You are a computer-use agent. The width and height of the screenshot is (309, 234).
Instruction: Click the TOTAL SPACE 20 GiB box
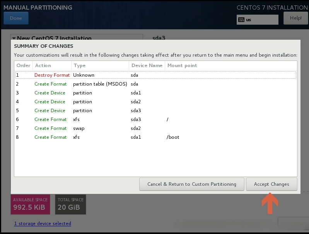[70, 204]
